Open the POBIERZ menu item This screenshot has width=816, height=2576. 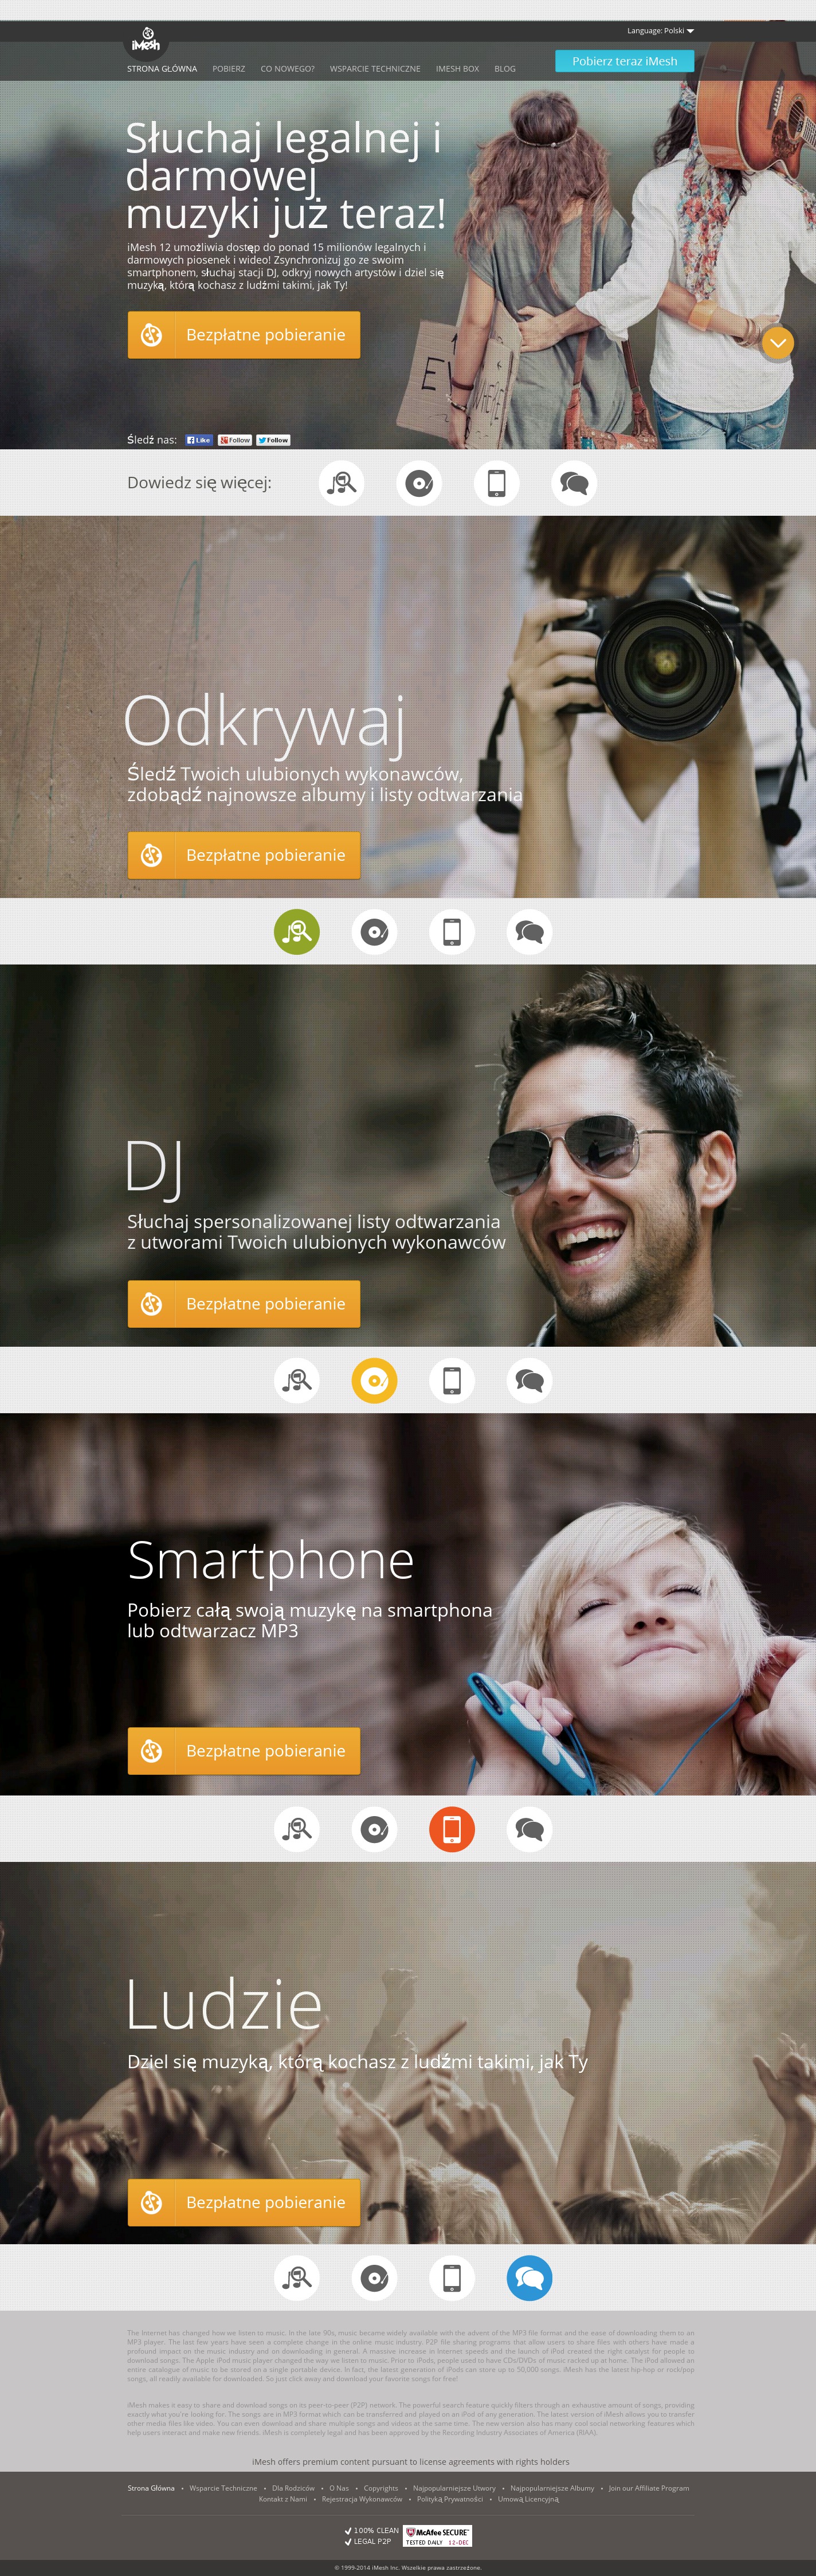point(228,69)
